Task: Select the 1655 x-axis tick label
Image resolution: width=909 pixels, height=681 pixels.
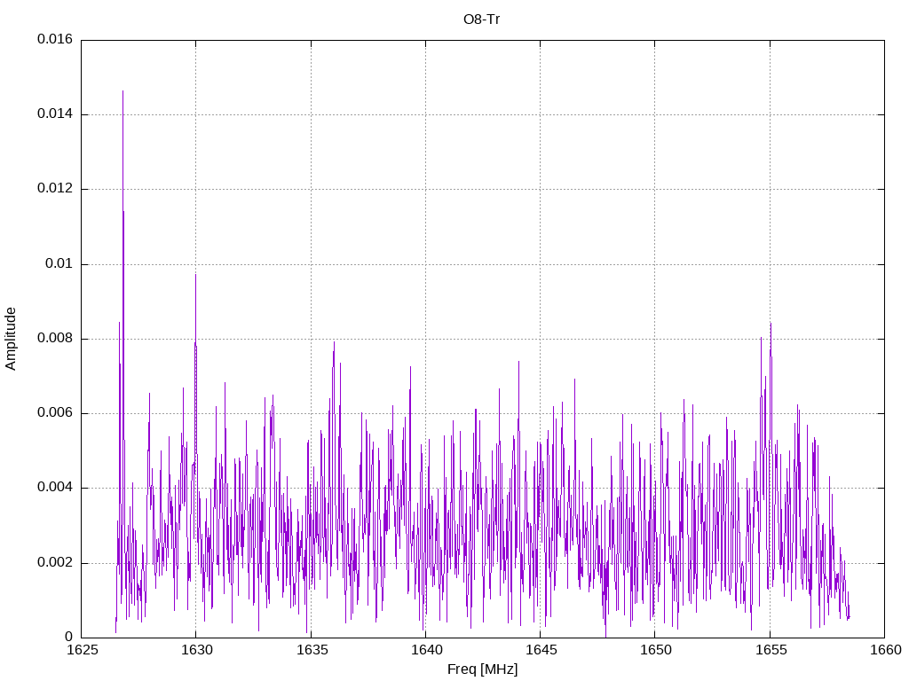Action: click(x=770, y=650)
